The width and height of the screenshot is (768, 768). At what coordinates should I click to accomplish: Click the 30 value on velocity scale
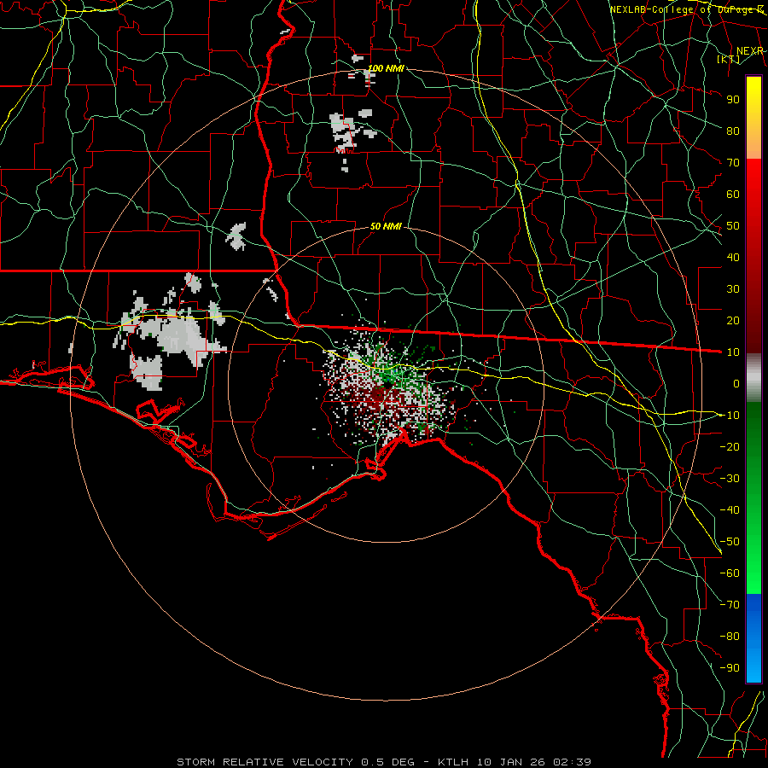[733, 289]
